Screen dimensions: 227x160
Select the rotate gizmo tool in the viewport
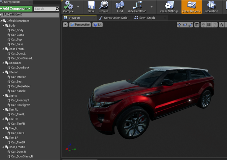pyautogui.click(x=185, y=25)
